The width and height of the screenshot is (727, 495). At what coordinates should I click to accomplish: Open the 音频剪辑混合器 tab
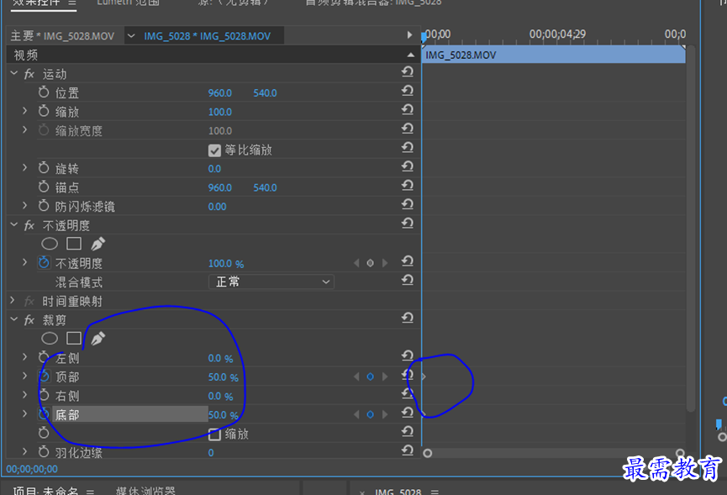(373, 3)
